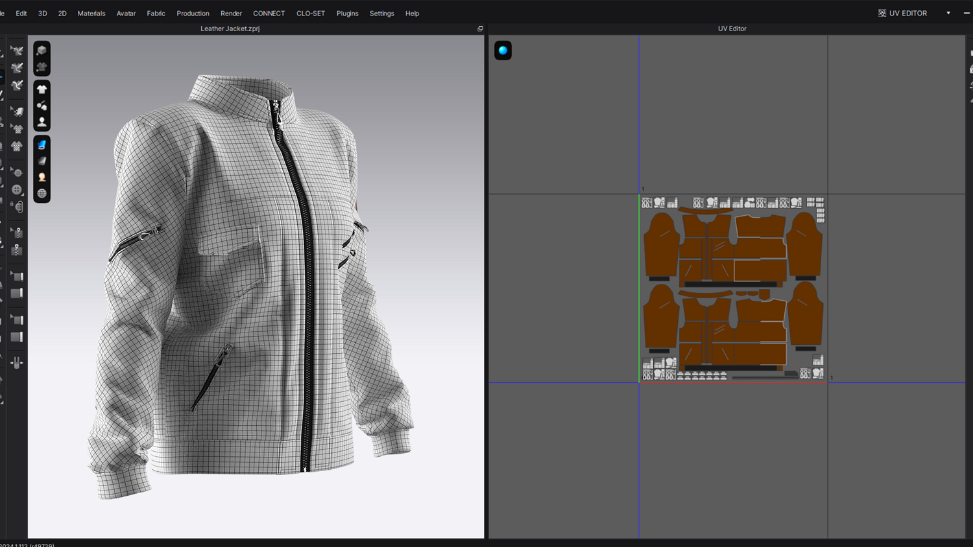Choose the Select/Move Button tool with arrow

(x=17, y=172)
